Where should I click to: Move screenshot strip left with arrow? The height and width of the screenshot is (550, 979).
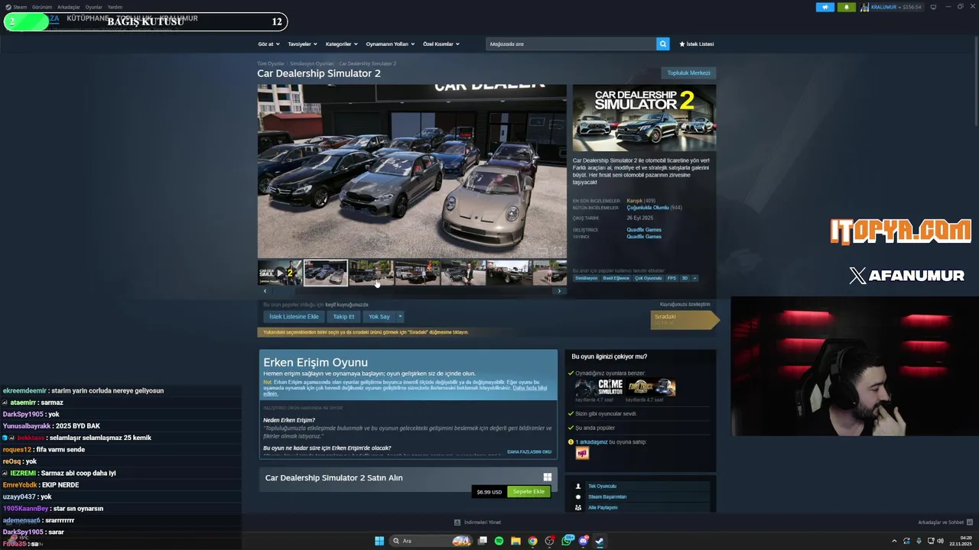265,291
